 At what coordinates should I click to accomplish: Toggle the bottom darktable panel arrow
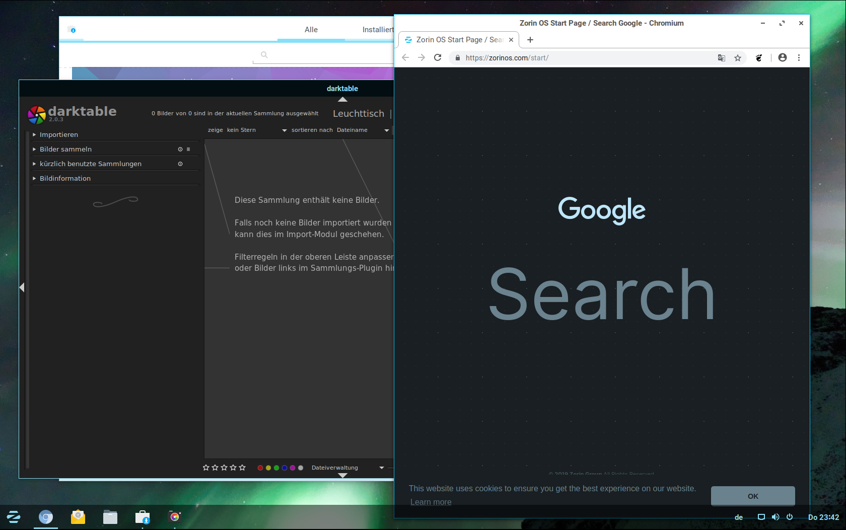pyautogui.click(x=343, y=476)
